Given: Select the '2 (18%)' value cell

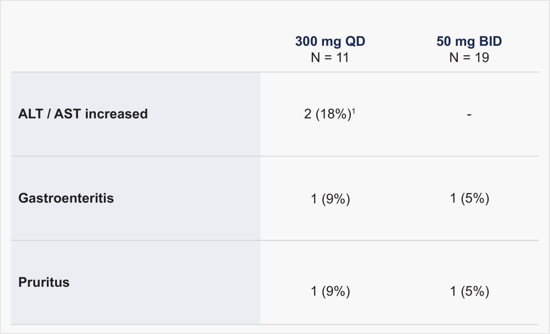Looking at the screenshot, I should [327, 116].
